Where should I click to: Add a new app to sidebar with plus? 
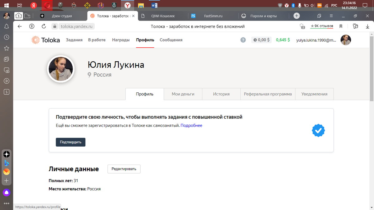pos(7,180)
